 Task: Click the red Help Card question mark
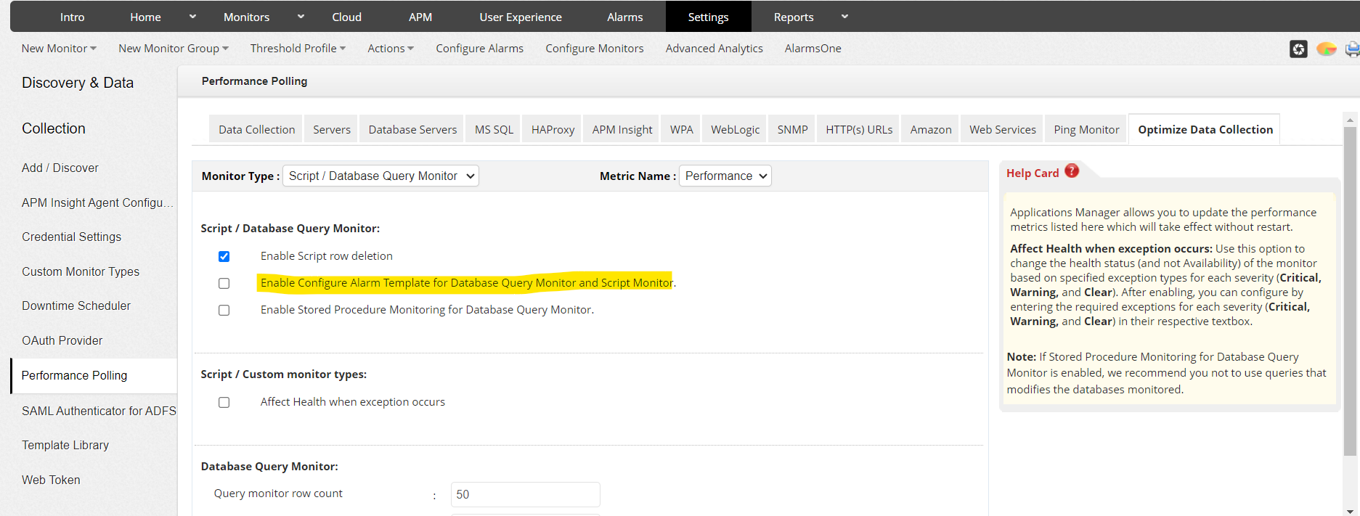pyautogui.click(x=1072, y=171)
